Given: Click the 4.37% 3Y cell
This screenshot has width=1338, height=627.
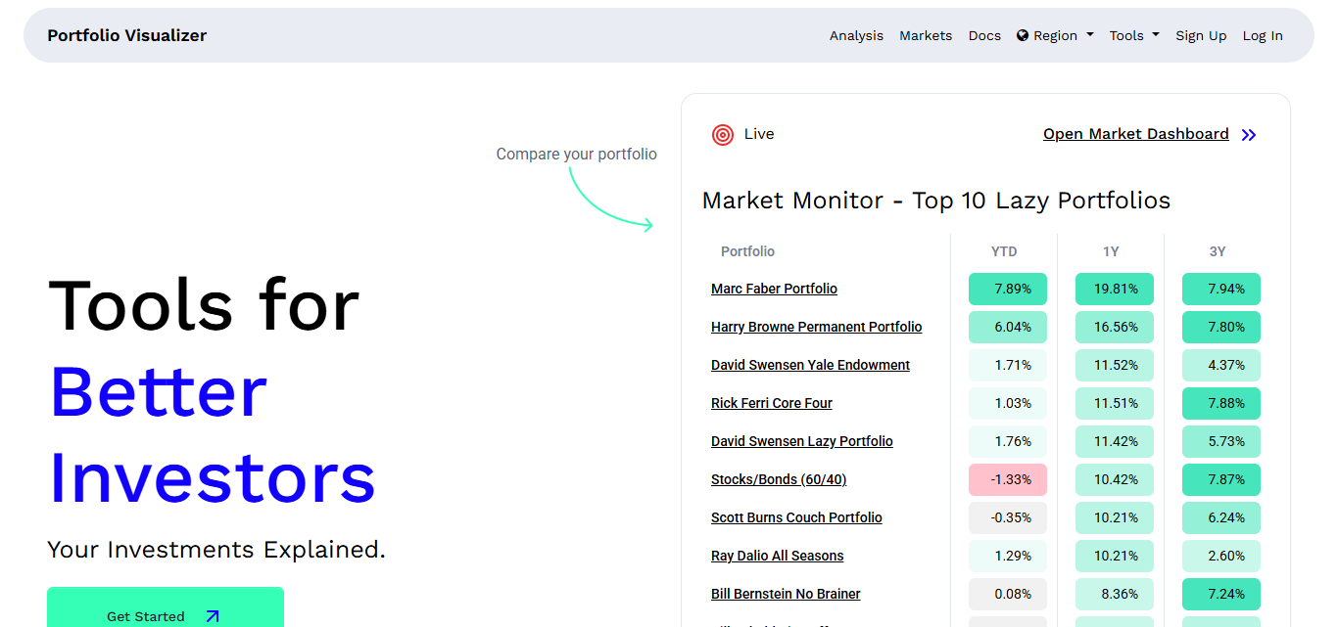Looking at the screenshot, I should [x=1221, y=365].
